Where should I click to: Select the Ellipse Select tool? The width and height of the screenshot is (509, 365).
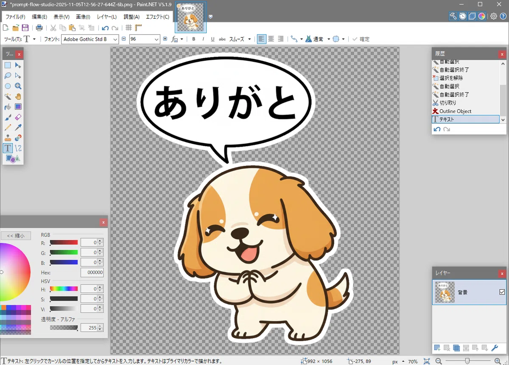click(x=8, y=86)
